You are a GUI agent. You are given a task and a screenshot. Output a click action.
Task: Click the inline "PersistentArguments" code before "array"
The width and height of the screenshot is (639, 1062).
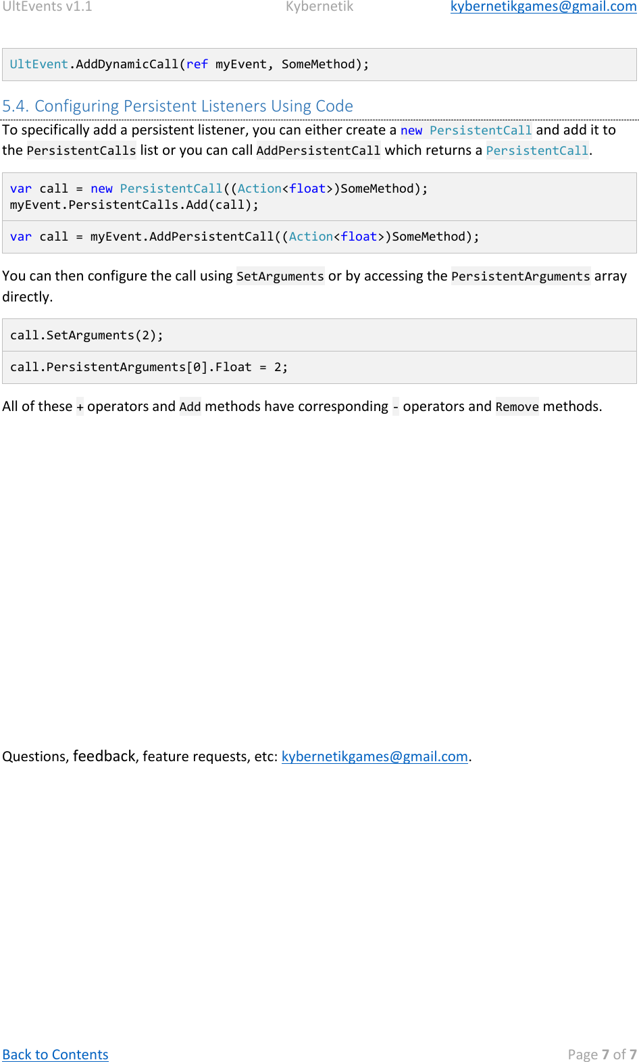[x=520, y=276]
